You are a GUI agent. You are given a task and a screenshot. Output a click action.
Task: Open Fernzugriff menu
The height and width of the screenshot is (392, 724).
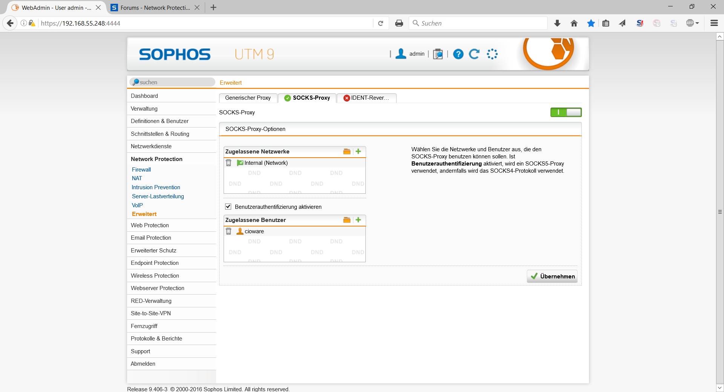[x=172, y=326]
